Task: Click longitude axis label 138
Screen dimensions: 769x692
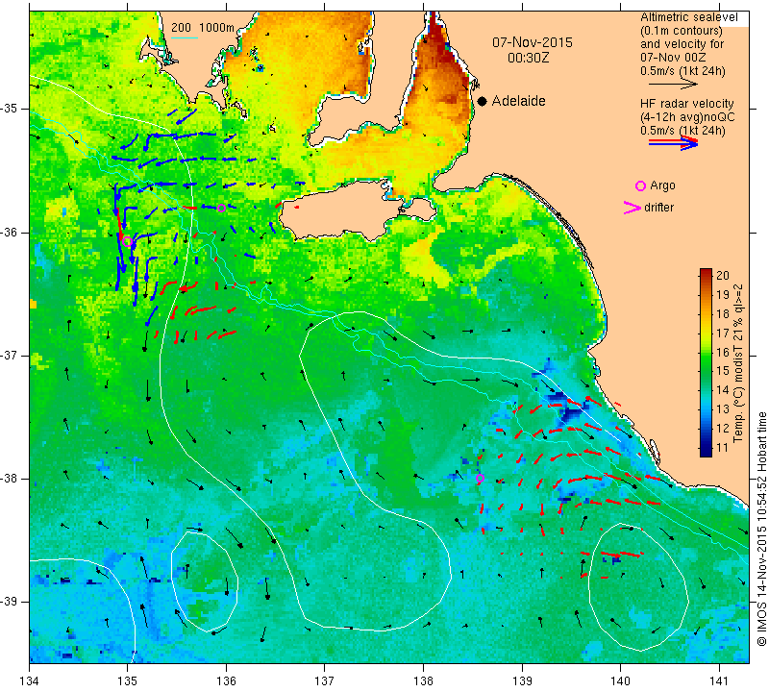Action: click(424, 681)
